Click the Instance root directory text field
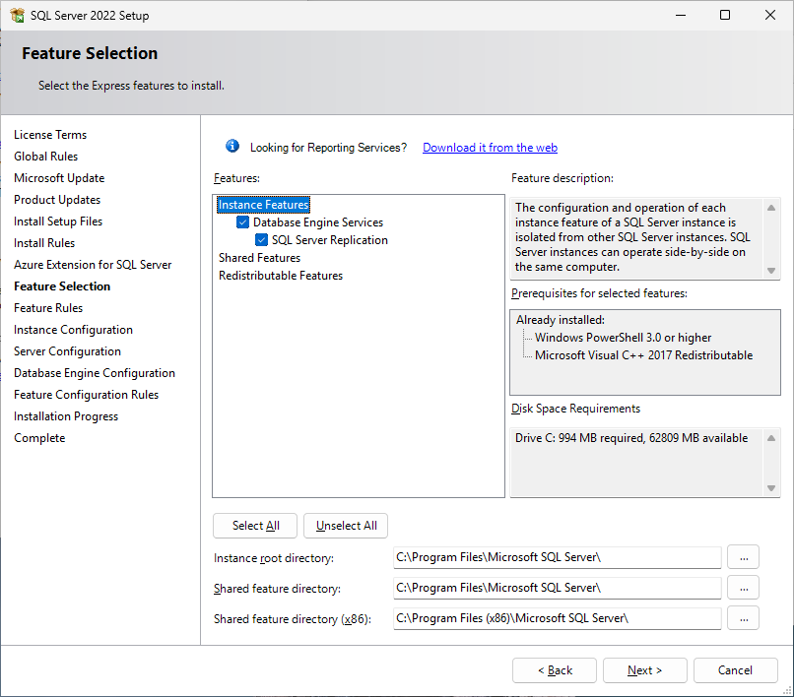 coord(557,557)
